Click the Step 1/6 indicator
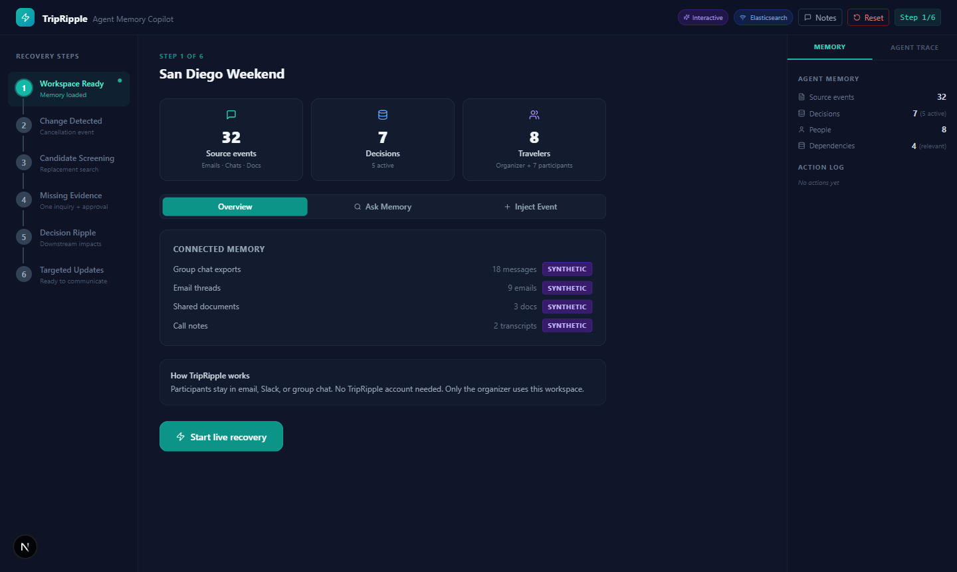Image resolution: width=957 pixels, height=572 pixels. coord(918,17)
